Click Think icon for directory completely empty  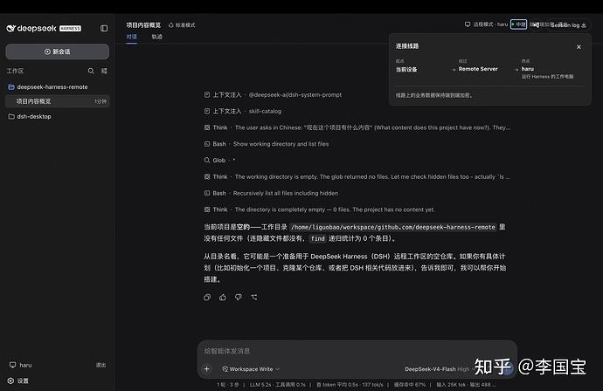[x=207, y=209]
